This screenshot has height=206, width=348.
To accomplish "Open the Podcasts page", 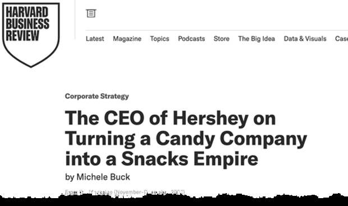I will pos(191,39).
